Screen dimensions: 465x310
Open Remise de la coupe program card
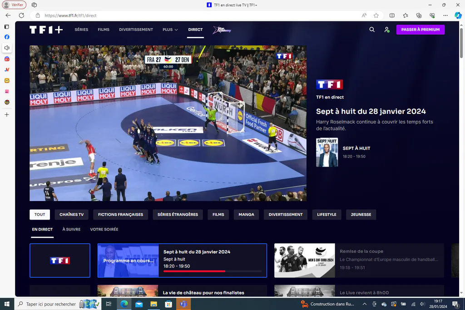(x=359, y=261)
